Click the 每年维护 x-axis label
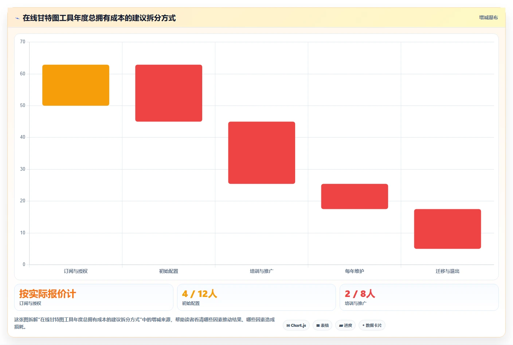The height and width of the screenshot is (345, 513). point(355,271)
